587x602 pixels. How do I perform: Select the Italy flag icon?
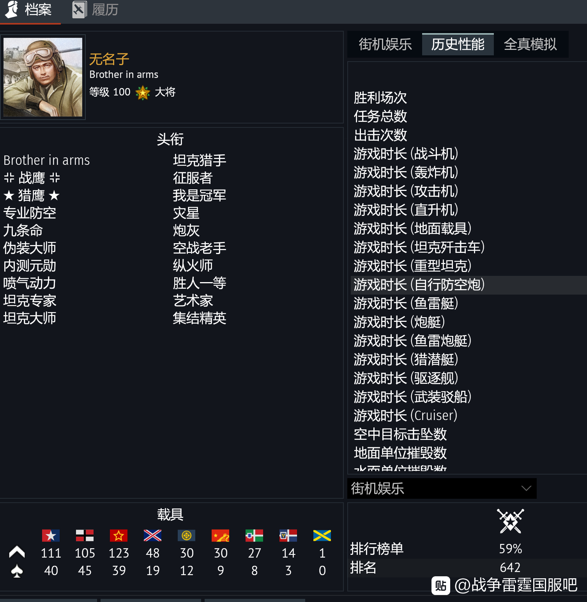coord(254,535)
